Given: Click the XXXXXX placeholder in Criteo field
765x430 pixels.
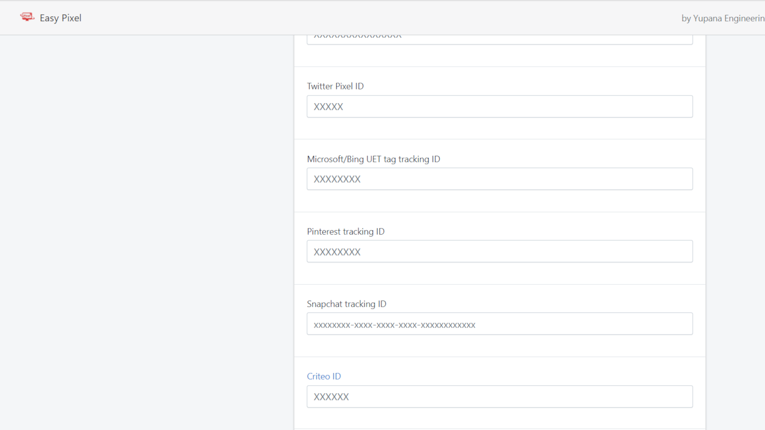Looking at the screenshot, I should (331, 397).
